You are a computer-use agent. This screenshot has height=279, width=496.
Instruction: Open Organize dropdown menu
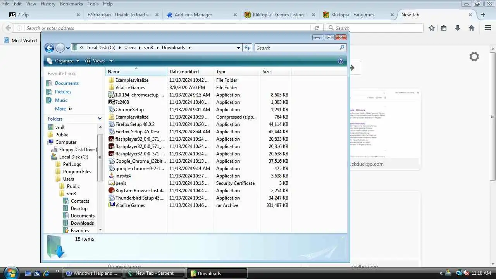click(x=63, y=61)
